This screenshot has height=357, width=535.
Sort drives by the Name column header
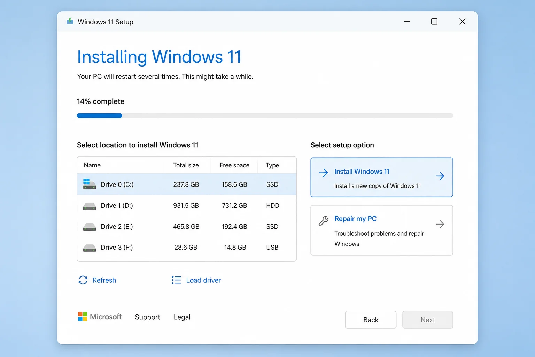point(92,165)
